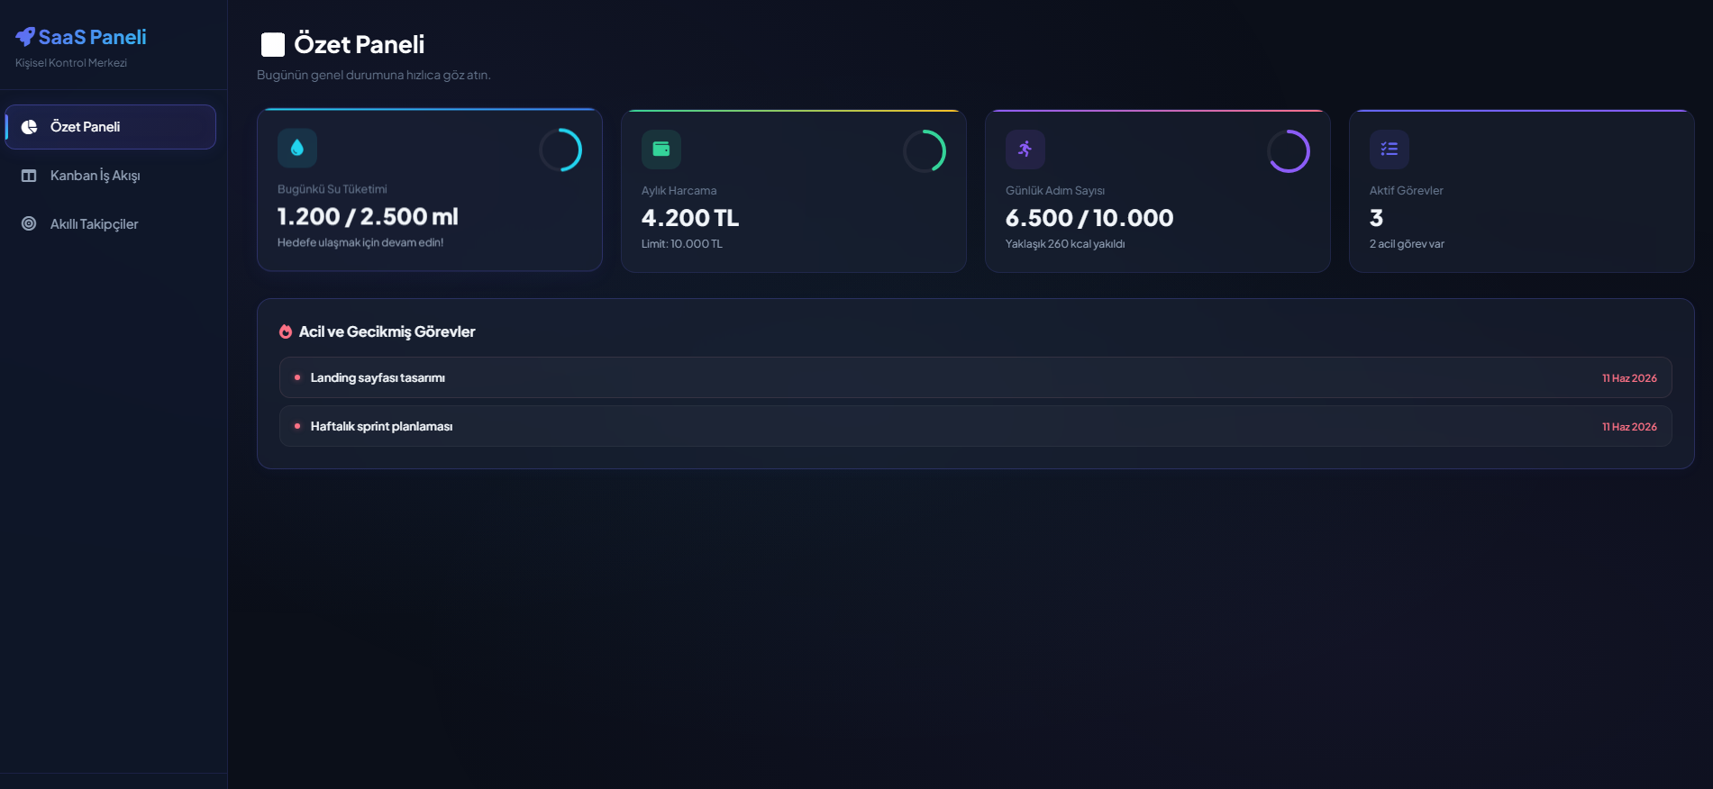This screenshot has height=789, width=1713.
Task: Click the monthly spending progress ring
Action: tap(925, 151)
